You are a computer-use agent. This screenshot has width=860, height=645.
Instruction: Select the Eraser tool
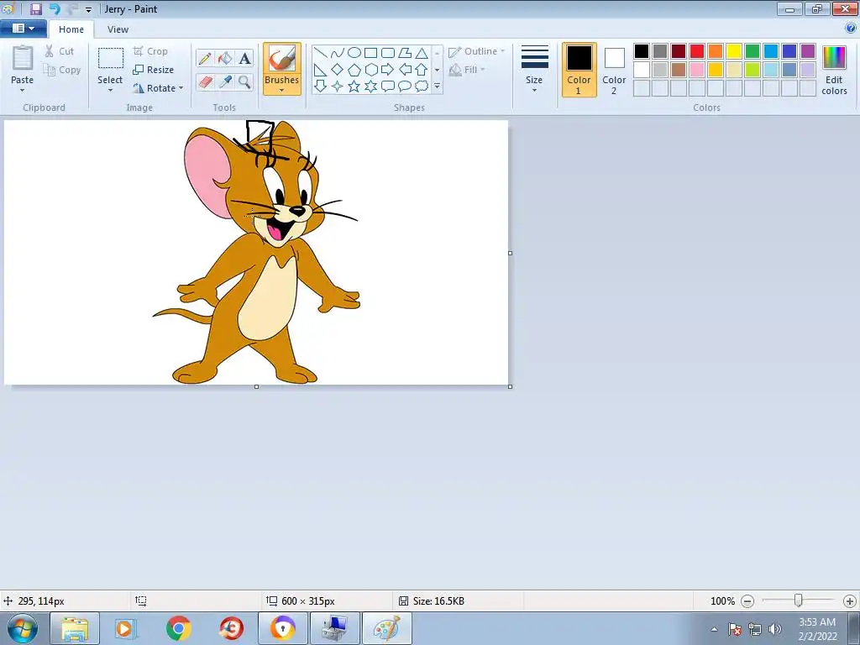205,81
